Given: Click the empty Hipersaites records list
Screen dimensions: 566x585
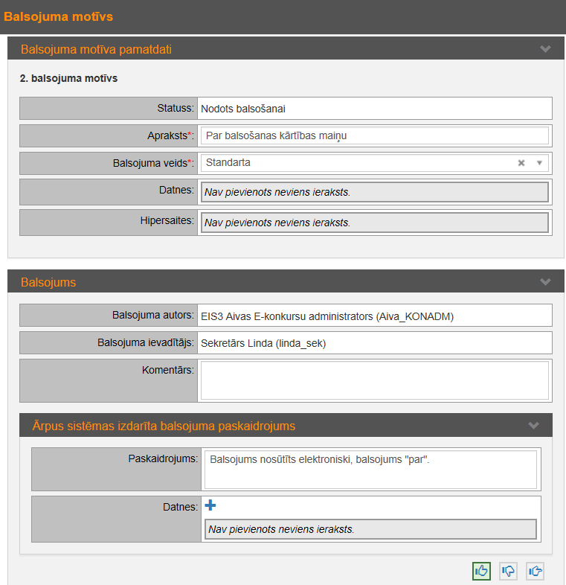Looking at the screenshot, I should point(374,223).
